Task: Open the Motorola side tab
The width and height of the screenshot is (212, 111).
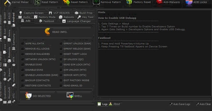Action: (x=9, y=55)
